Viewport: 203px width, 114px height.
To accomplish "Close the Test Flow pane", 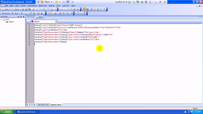I will (x=23, y=17).
